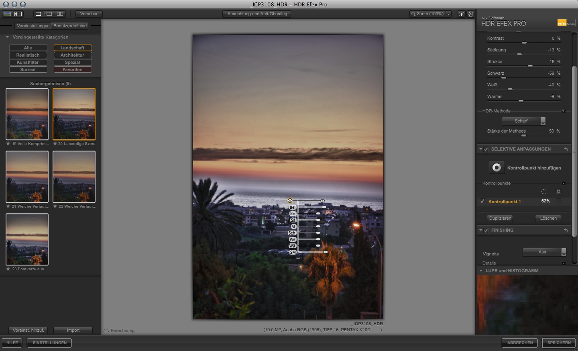The image size is (578, 351).
Task: Disable the Selektive Anpassungen checkbox
Action: click(x=486, y=149)
